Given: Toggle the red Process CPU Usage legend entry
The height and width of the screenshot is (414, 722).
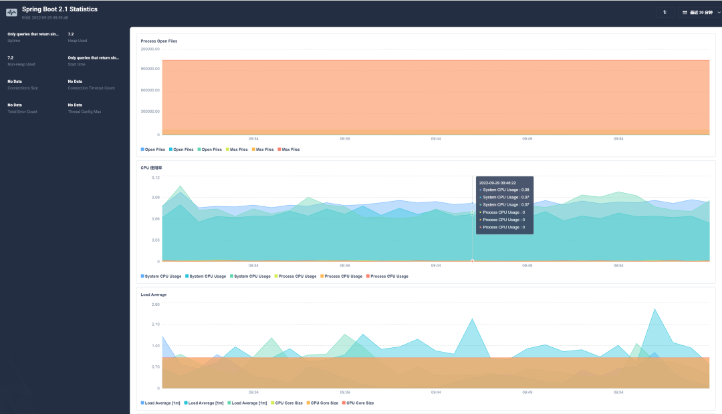Looking at the screenshot, I should (x=387, y=276).
